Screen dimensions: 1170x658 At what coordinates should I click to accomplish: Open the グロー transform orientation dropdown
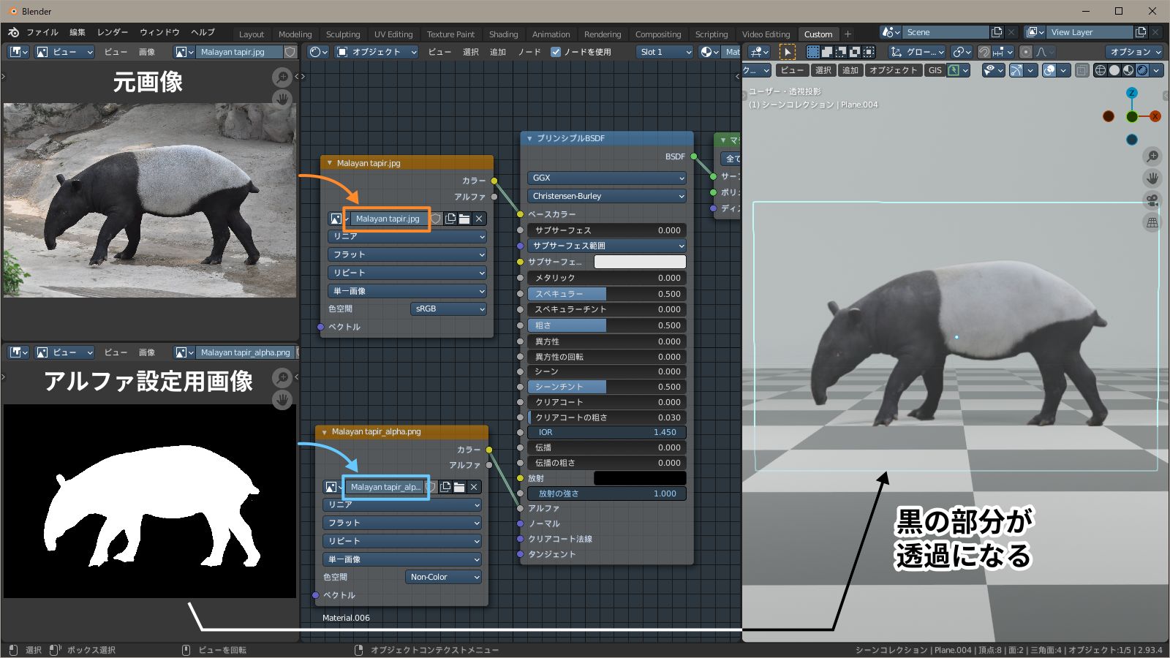[x=917, y=52]
